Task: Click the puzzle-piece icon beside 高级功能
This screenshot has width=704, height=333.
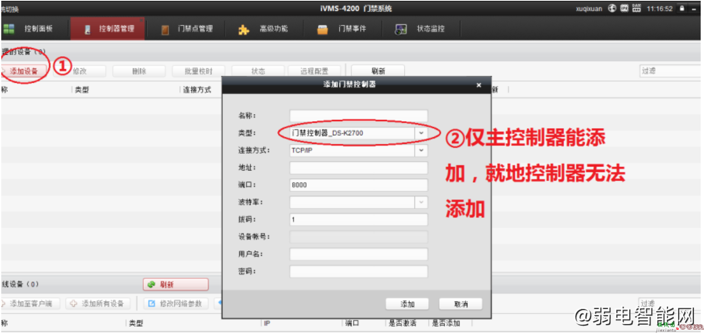Action: click(x=244, y=30)
